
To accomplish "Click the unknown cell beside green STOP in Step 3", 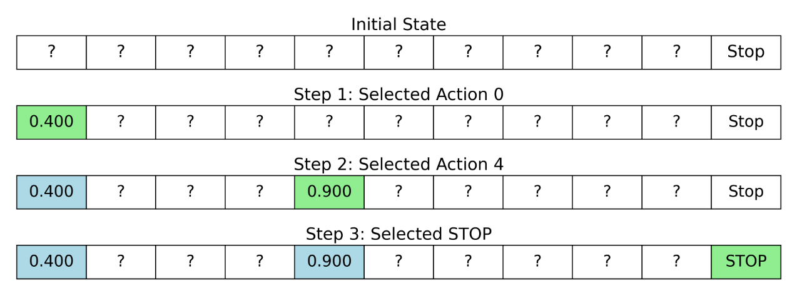I will tap(676, 262).
